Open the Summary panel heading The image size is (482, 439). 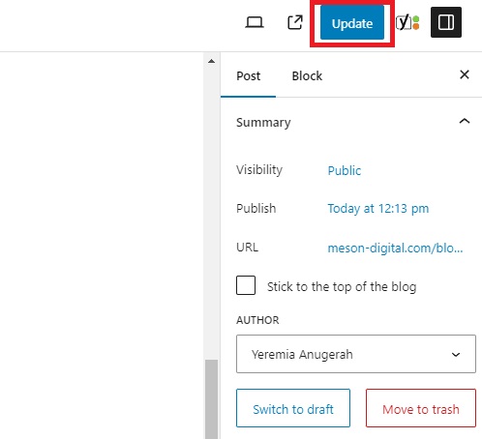pyautogui.click(x=263, y=123)
